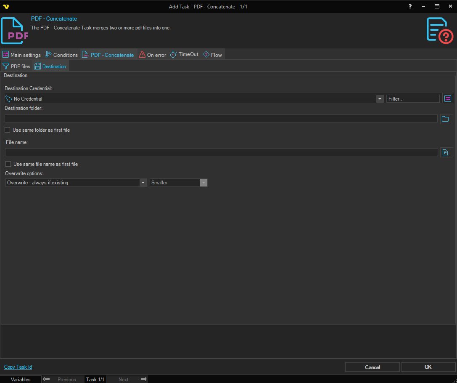The width and height of the screenshot is (457, 383).
Task: Open the Overwrite options dropdown
Action: 143,183
